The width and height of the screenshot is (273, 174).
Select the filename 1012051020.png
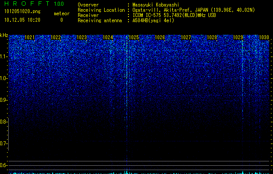[x=23, y=11]
